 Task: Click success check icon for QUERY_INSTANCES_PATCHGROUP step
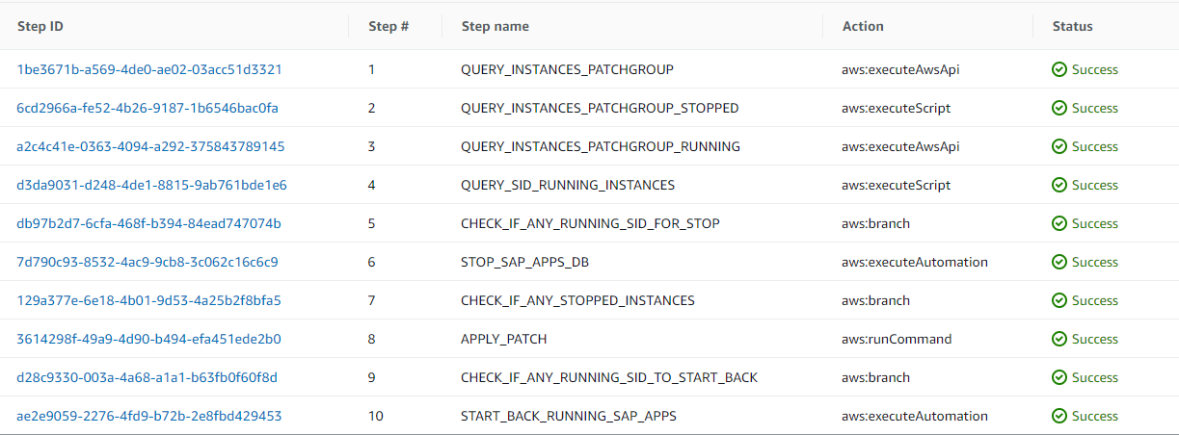[1059, 69]
